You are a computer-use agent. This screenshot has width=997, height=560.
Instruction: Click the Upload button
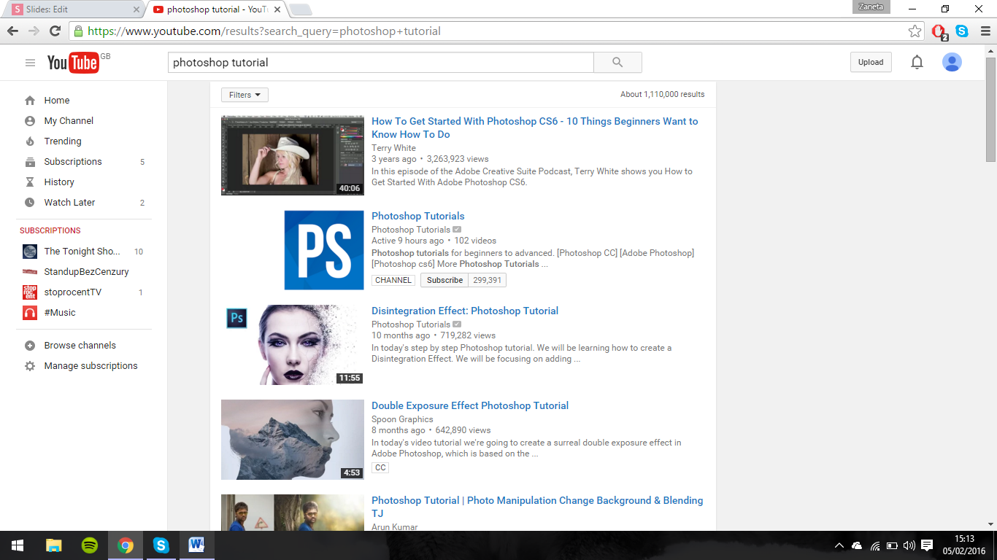(x=871, y=63)
